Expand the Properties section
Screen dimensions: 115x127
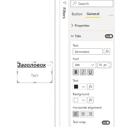click(x=80, y=26)
